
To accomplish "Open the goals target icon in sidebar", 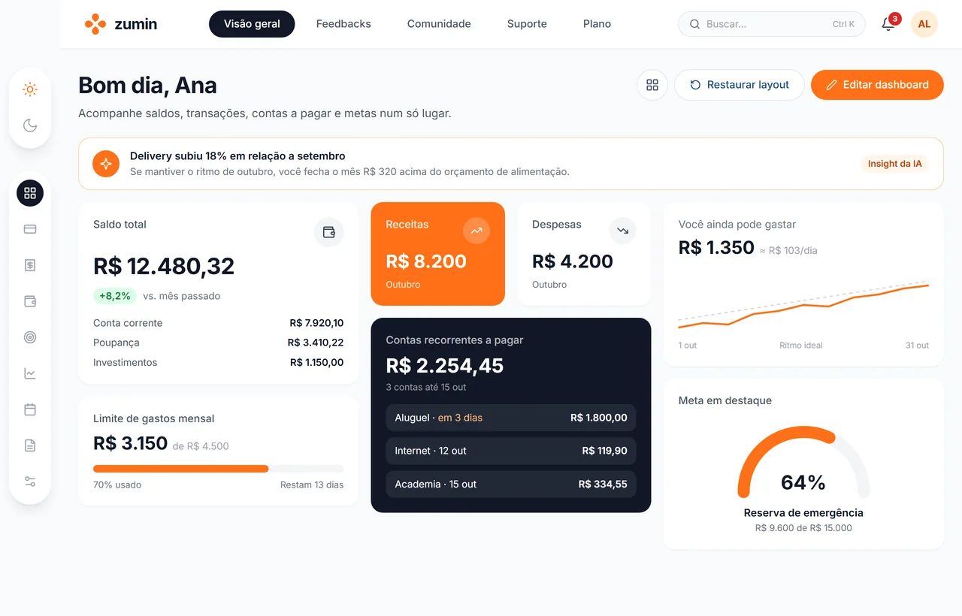I will 30,337.
